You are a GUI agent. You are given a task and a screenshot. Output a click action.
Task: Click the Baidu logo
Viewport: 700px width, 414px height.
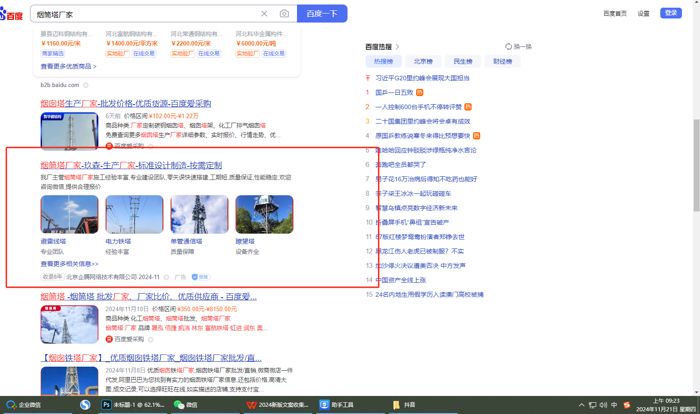point(11,14)
